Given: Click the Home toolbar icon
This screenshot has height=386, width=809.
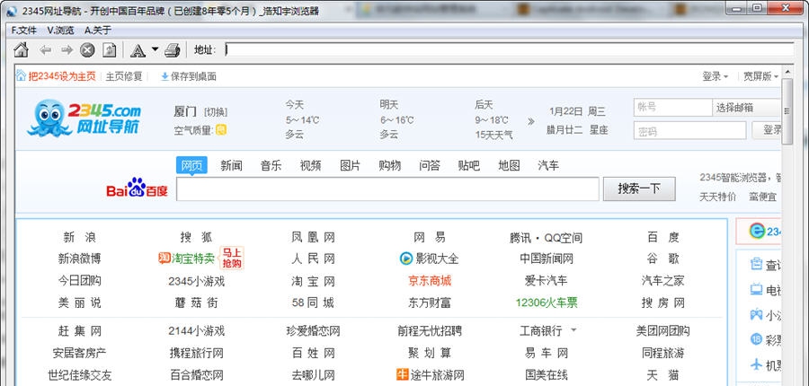Looking at the screenshot, I should pos(21,50).
